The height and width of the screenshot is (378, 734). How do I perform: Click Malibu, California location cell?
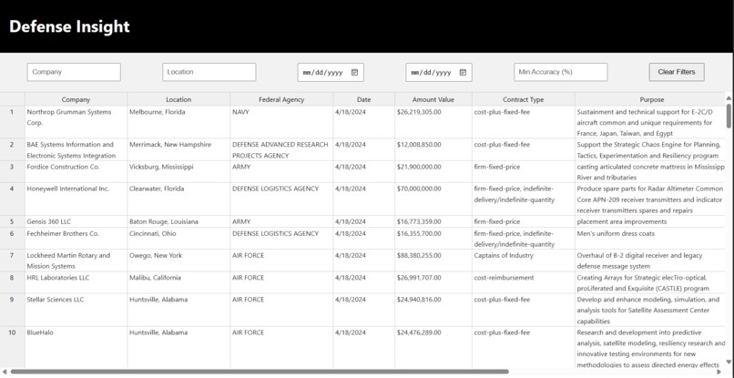[x=178, y=282]
